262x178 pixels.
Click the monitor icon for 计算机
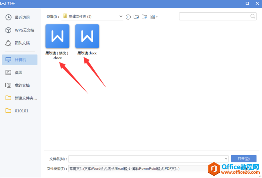(x=8, y=60)
